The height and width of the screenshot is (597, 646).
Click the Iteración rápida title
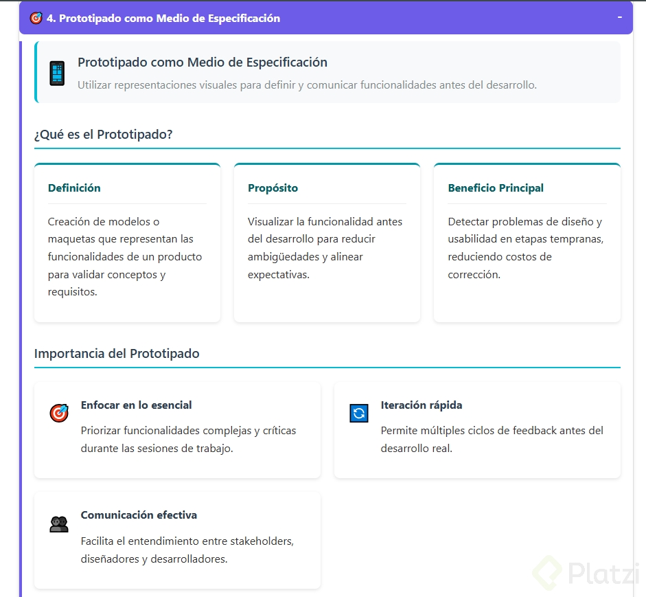tap(422, 405)
